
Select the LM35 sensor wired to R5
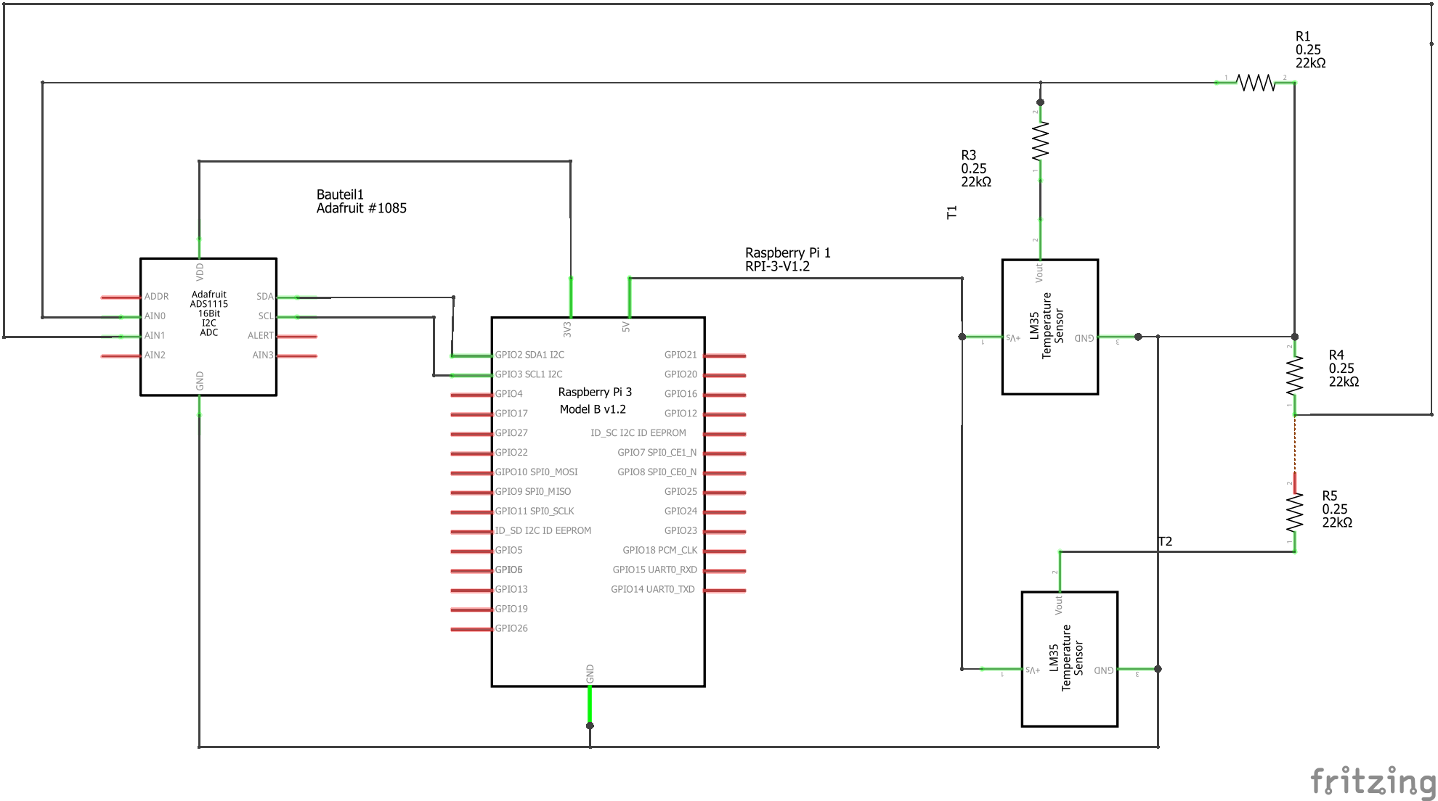1070,659
